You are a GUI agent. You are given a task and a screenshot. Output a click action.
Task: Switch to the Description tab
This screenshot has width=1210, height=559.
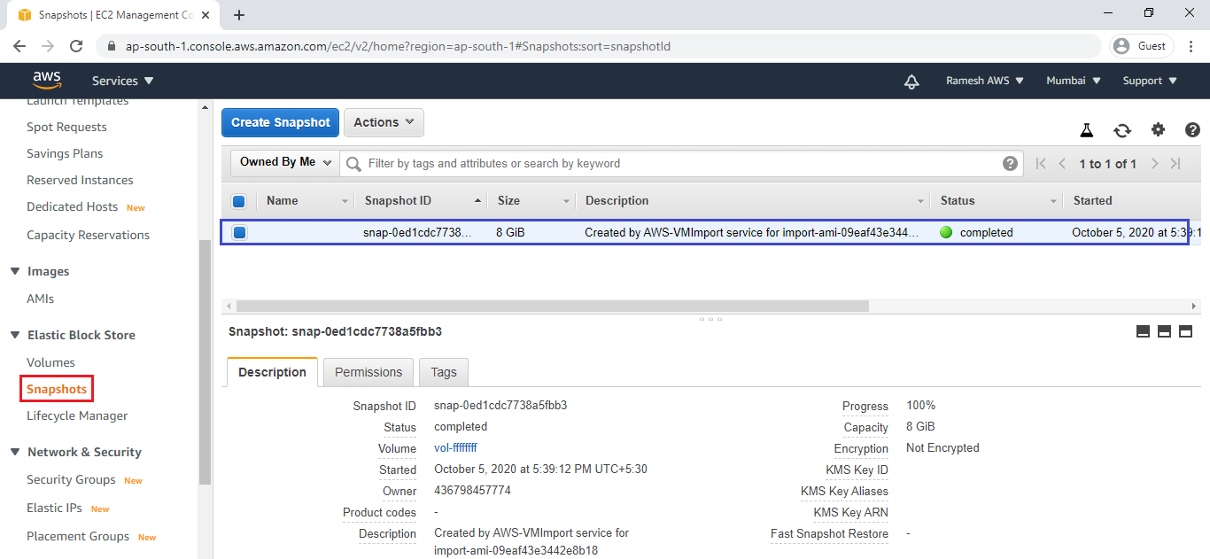272,372
